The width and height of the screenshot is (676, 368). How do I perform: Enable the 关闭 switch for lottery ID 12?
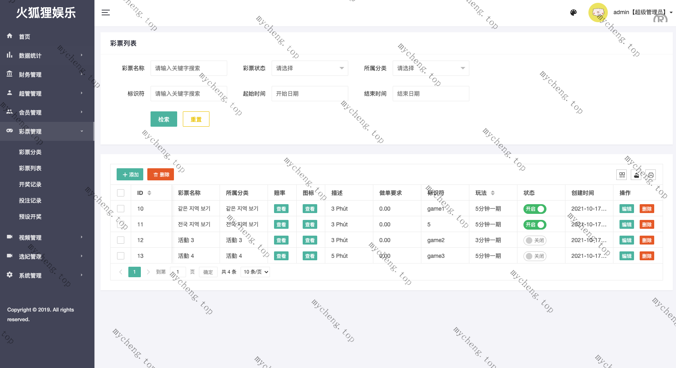(x=535, y=240)
